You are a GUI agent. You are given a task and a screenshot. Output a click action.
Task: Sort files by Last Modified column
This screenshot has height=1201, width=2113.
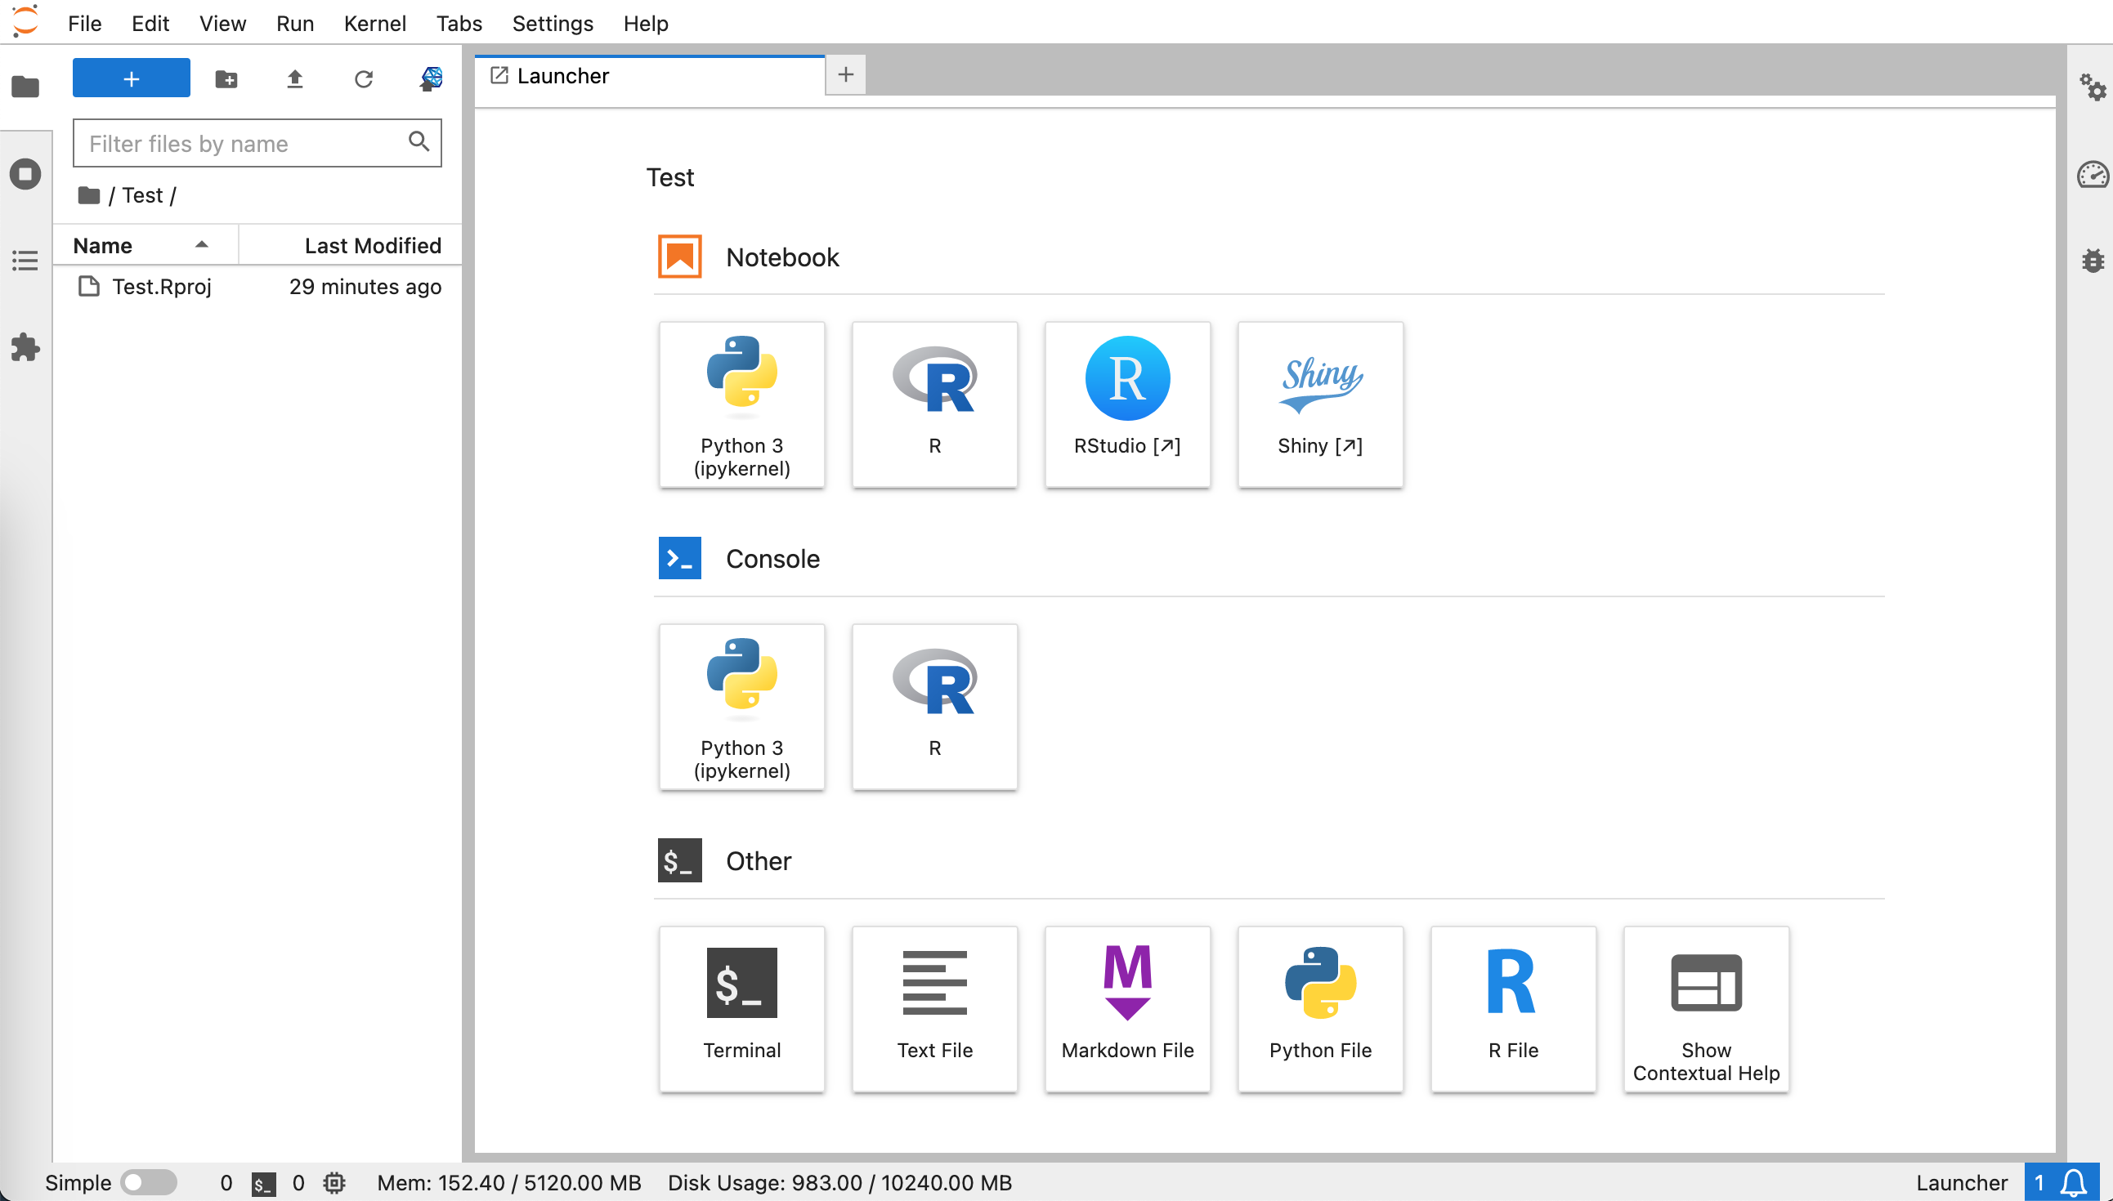click(351, 245)
